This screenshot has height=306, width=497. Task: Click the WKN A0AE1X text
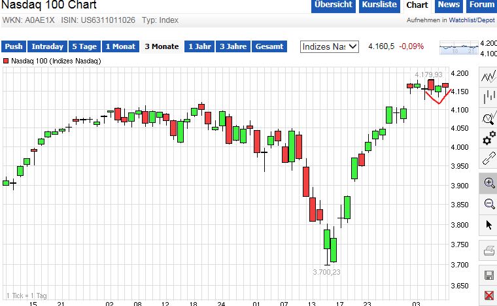tap(29, 20)
